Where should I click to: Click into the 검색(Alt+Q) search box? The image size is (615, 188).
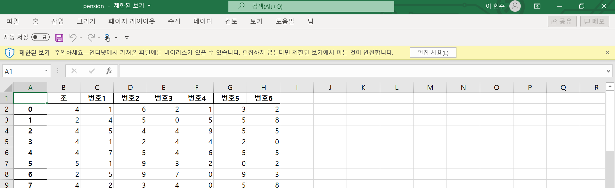point(311,6)
